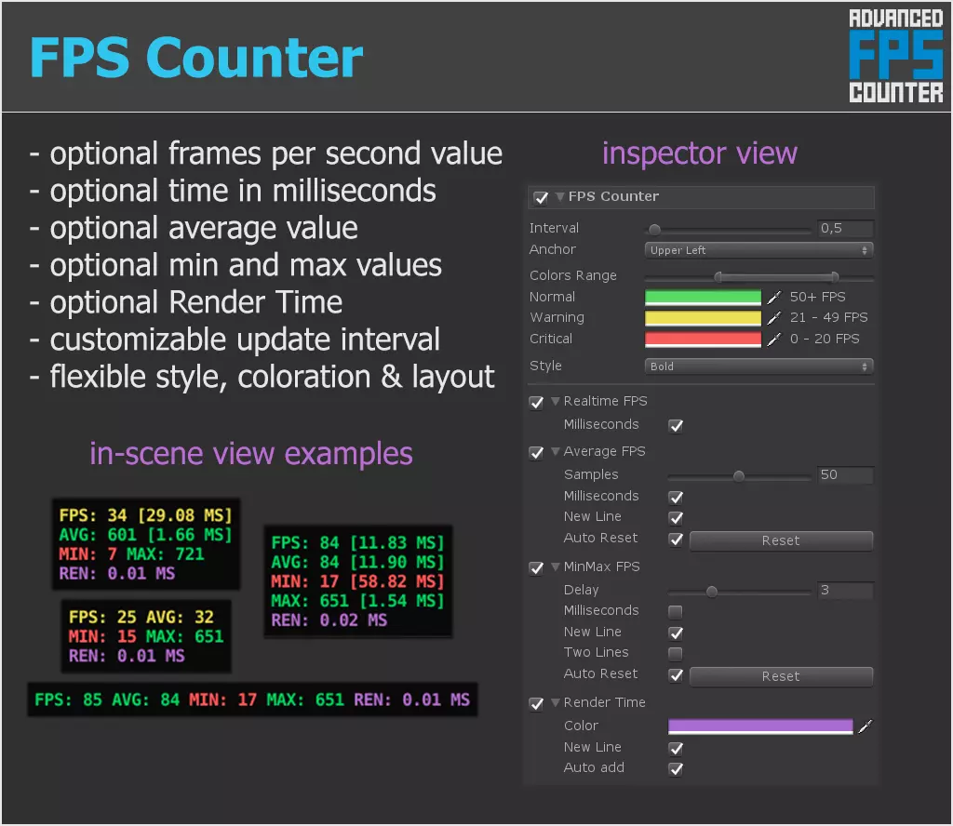Disable the FPS Counter component checkbox
The height and width of the screenshot is (826, 953).
click(x=541, y=197)
